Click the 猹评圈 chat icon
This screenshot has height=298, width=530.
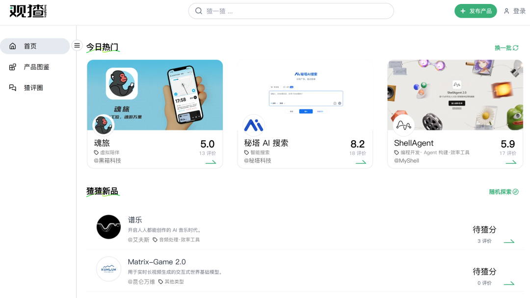tap(12, 88)
